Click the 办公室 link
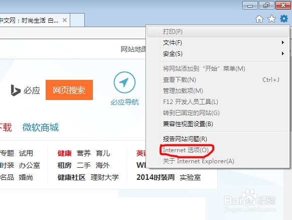 click(30, 165)
